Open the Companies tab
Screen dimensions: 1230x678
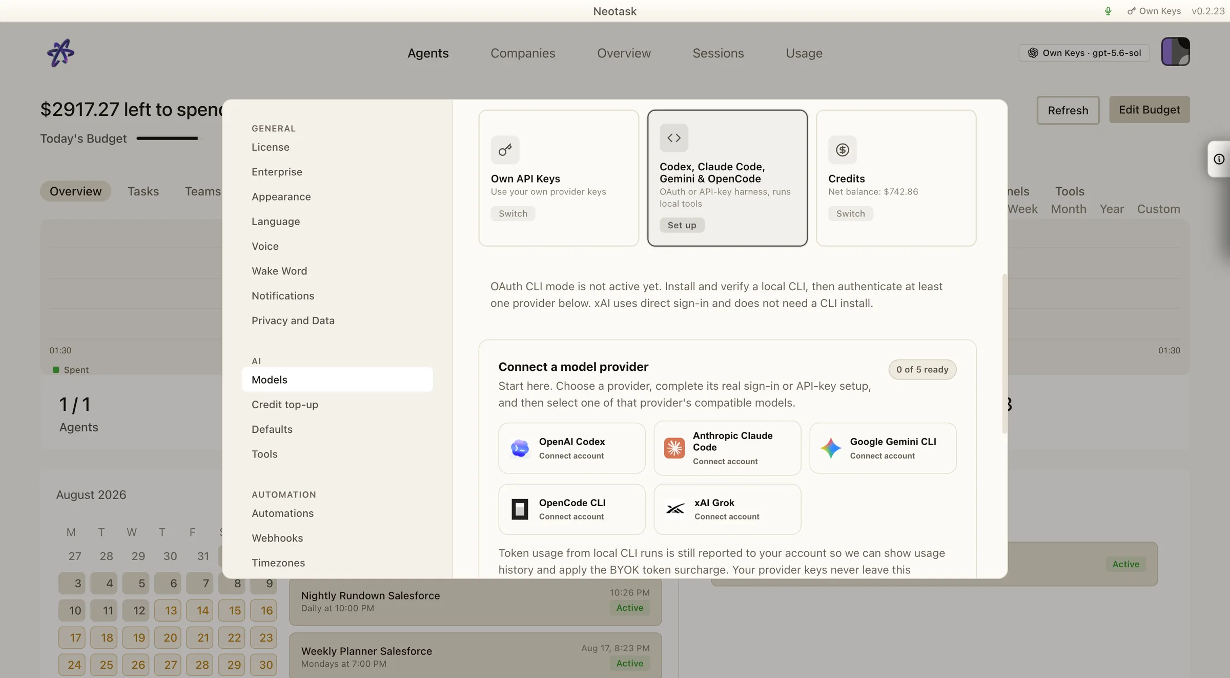tap(522, 53)
